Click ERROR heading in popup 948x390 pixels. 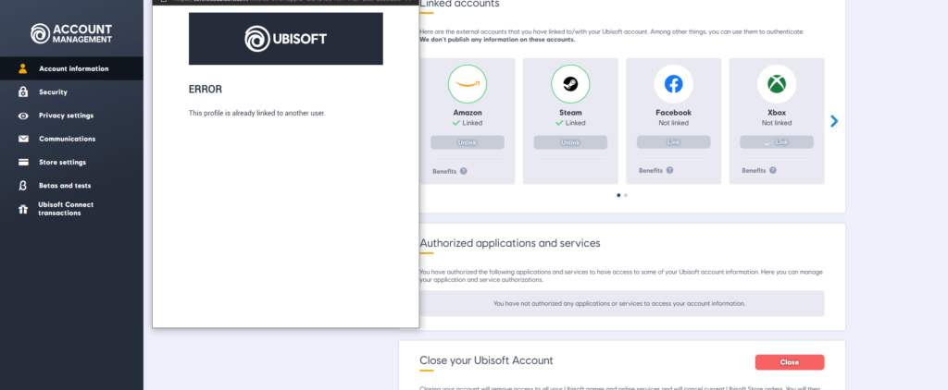pos(206,90)
